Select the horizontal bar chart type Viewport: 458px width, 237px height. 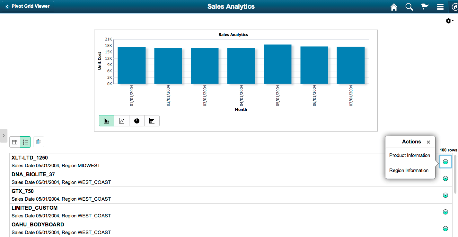152,121
